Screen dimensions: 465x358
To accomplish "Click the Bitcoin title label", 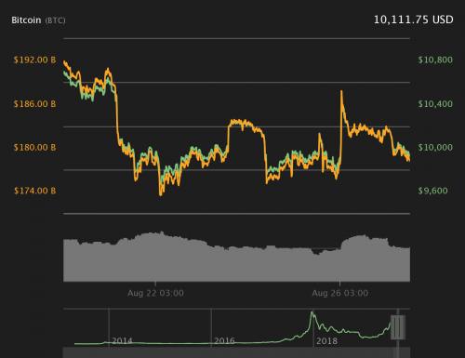I will point(26,20).
